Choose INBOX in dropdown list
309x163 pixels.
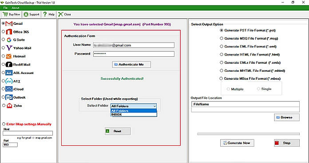(134, 114)
